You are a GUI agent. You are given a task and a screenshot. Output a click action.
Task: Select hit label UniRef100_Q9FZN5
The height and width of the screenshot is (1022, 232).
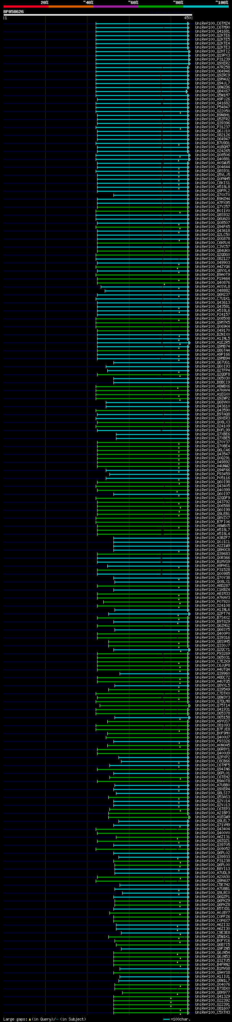point(212,949)
